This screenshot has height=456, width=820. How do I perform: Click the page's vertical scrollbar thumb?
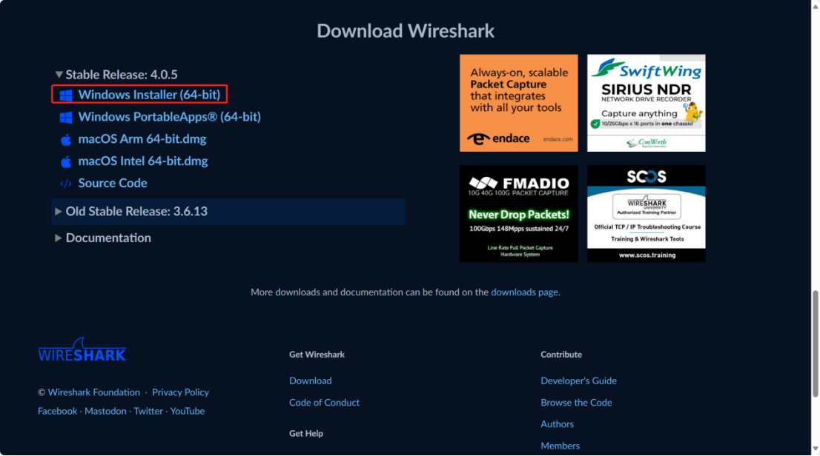(x=815, y=343)
